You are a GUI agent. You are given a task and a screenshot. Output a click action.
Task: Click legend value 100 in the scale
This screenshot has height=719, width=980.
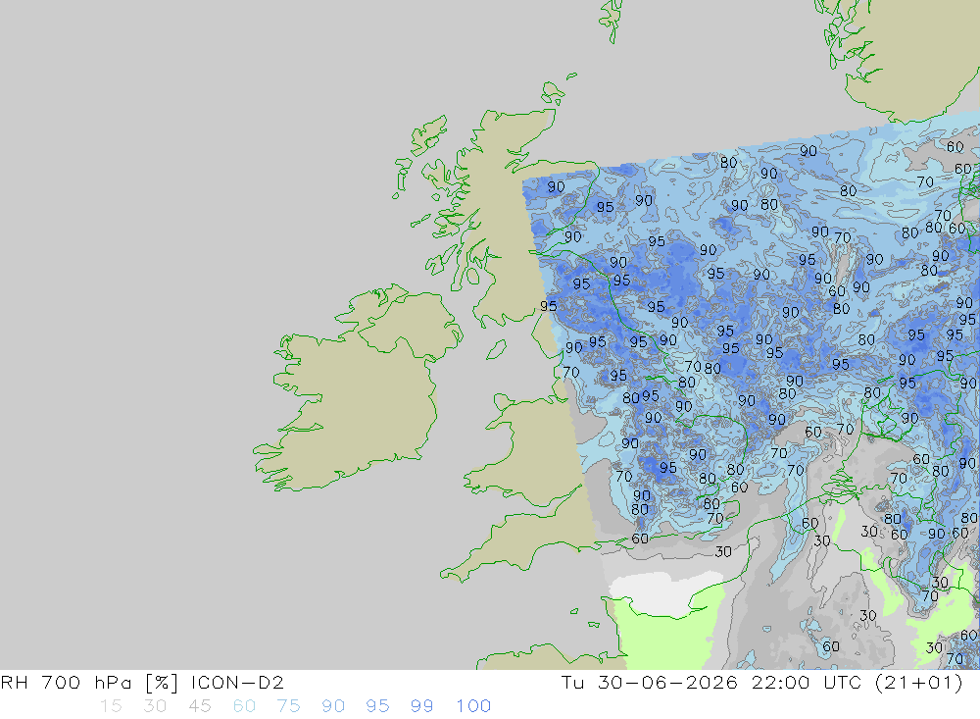[x=473, y=706]
